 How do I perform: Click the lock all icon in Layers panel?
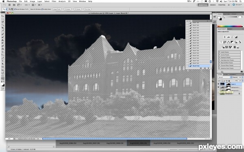229,81
